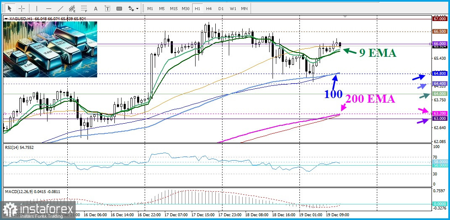Screen dimensions: 450x220
Task: Click the 17 Dec 07:00 time label
Action: (176, 215)
